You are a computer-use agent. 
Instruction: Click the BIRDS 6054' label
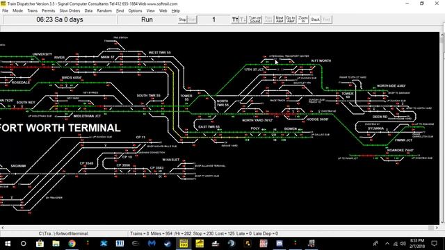click(x=72, y=78)
